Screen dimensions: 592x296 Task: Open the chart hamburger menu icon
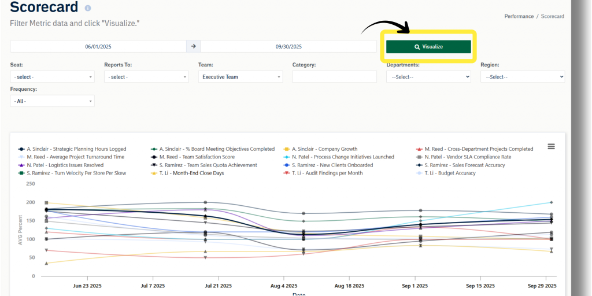pos(551,147)
